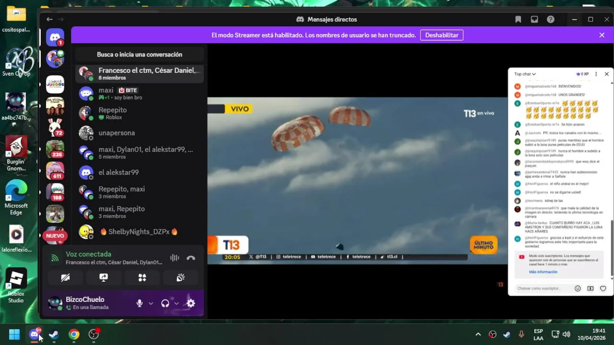614x345 pixels.
Task: Open ESP LAA language switcher
Action: (538, 334)
